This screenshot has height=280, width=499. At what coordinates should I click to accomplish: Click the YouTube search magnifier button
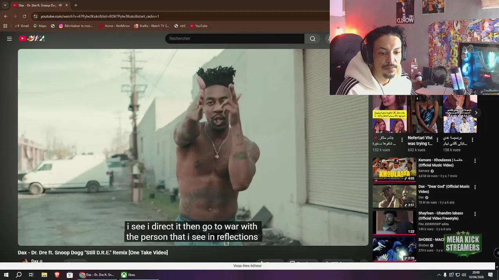click(x=313, y=38)
